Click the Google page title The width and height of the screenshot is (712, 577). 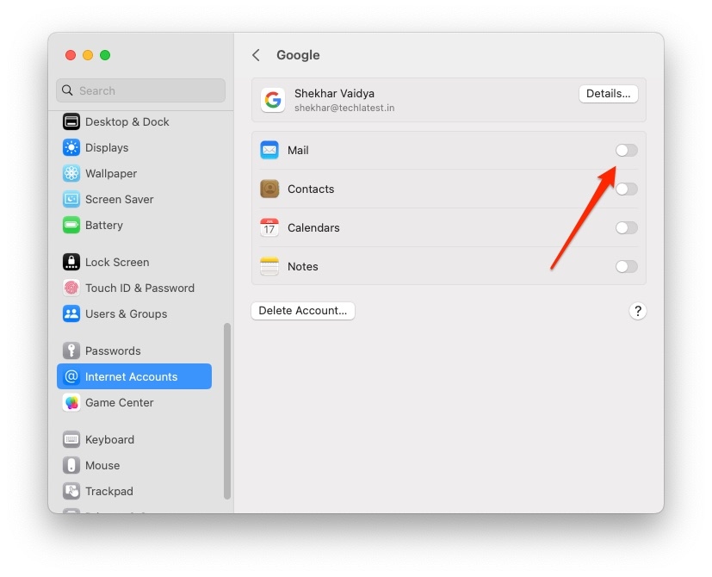click(x=298, y=55)
